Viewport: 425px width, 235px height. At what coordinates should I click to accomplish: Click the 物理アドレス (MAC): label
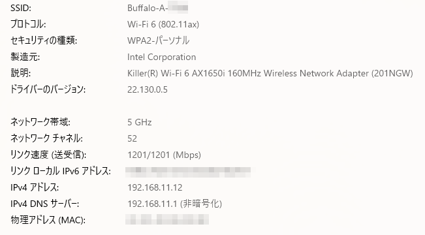(x=48, y=220)
